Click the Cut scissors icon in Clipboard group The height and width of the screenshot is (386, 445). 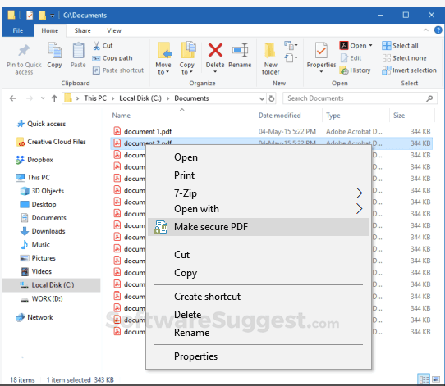(x=97, y=46)
